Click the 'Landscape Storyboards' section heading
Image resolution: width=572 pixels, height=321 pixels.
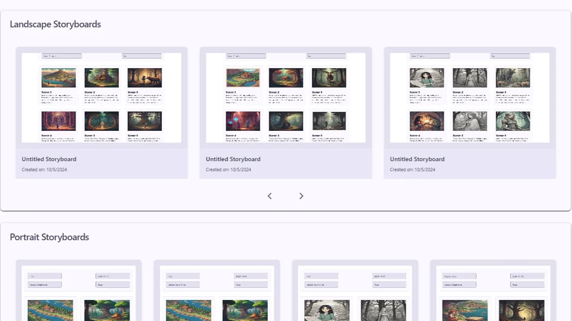coord(55,24)
